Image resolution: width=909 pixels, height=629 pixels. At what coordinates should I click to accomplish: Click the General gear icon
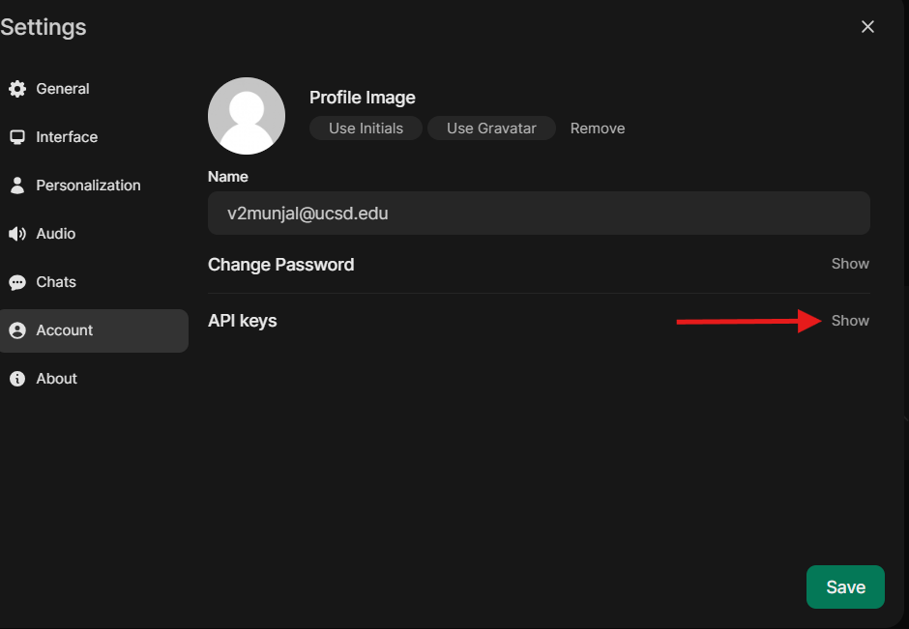17,89
